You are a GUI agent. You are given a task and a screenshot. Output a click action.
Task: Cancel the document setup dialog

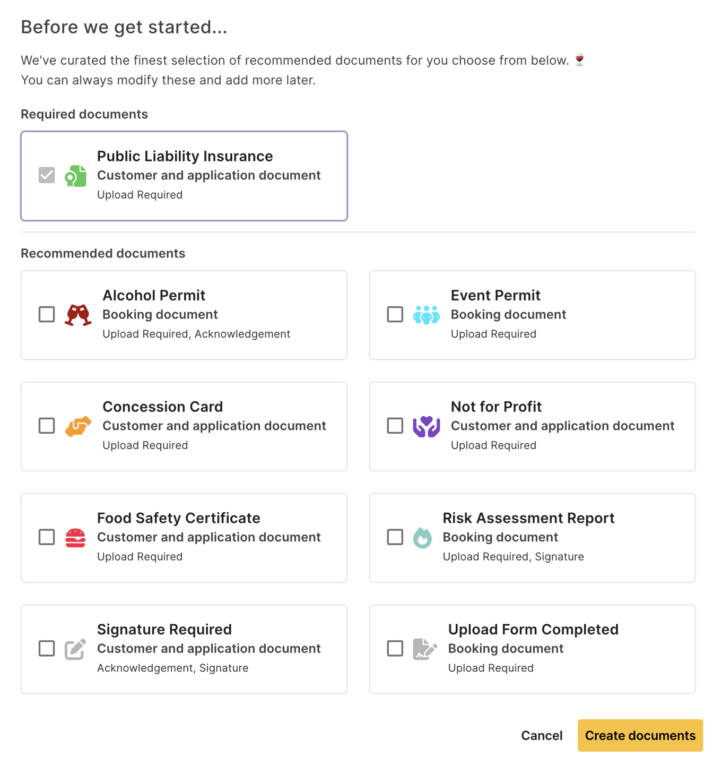coord(542,735)
